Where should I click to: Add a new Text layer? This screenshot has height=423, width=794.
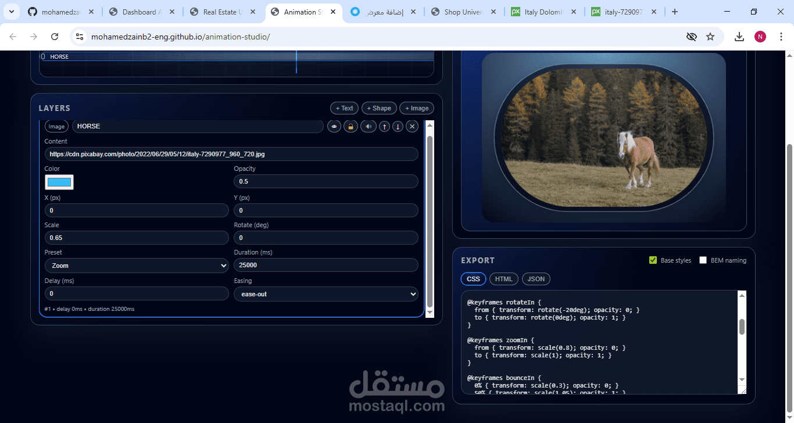pos(344,107)
